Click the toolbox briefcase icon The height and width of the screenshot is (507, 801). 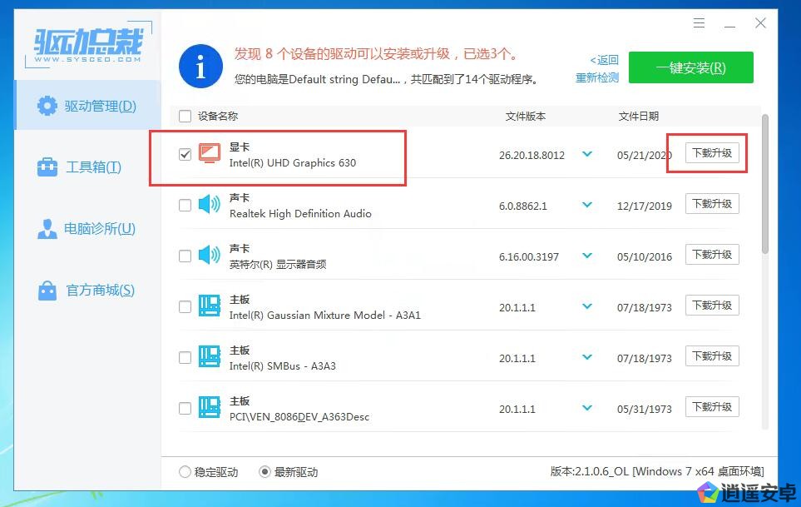click(47, 167)
